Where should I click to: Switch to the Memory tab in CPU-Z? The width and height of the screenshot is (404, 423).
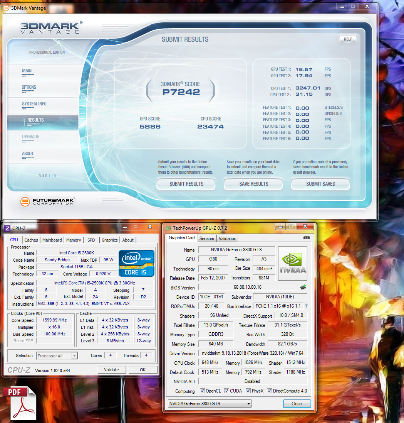(x=74, y=240)
